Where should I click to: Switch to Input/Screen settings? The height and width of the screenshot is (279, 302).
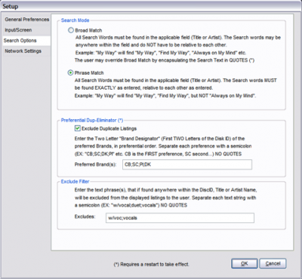coord(26,30)
